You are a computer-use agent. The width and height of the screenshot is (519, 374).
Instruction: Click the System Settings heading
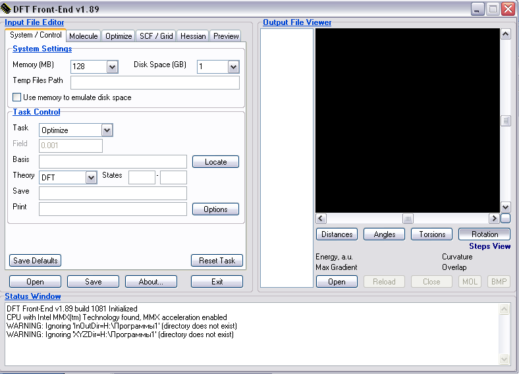point(42,49)
